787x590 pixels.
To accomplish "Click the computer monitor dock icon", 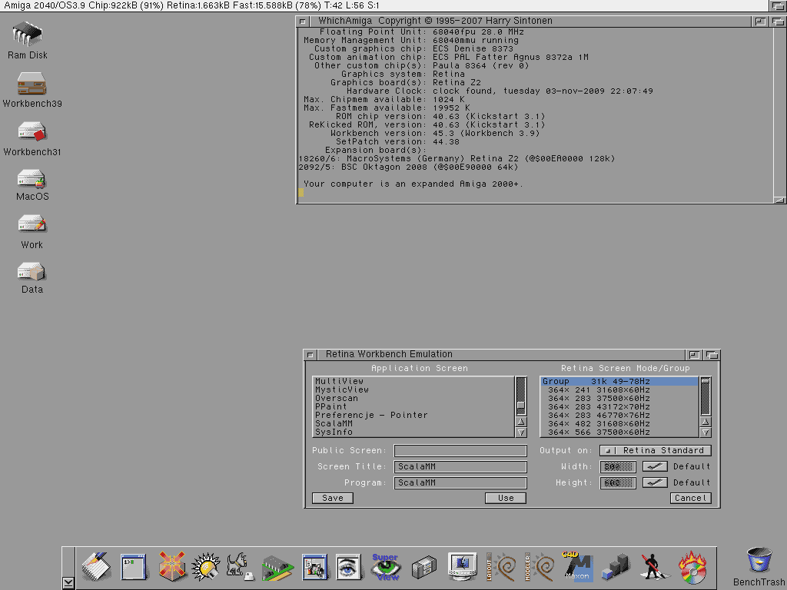I will point(462,567).
